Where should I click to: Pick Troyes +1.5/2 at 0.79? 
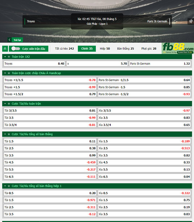50,94
